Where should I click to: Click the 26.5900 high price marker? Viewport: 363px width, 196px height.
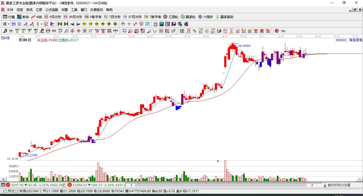(244, 46)
